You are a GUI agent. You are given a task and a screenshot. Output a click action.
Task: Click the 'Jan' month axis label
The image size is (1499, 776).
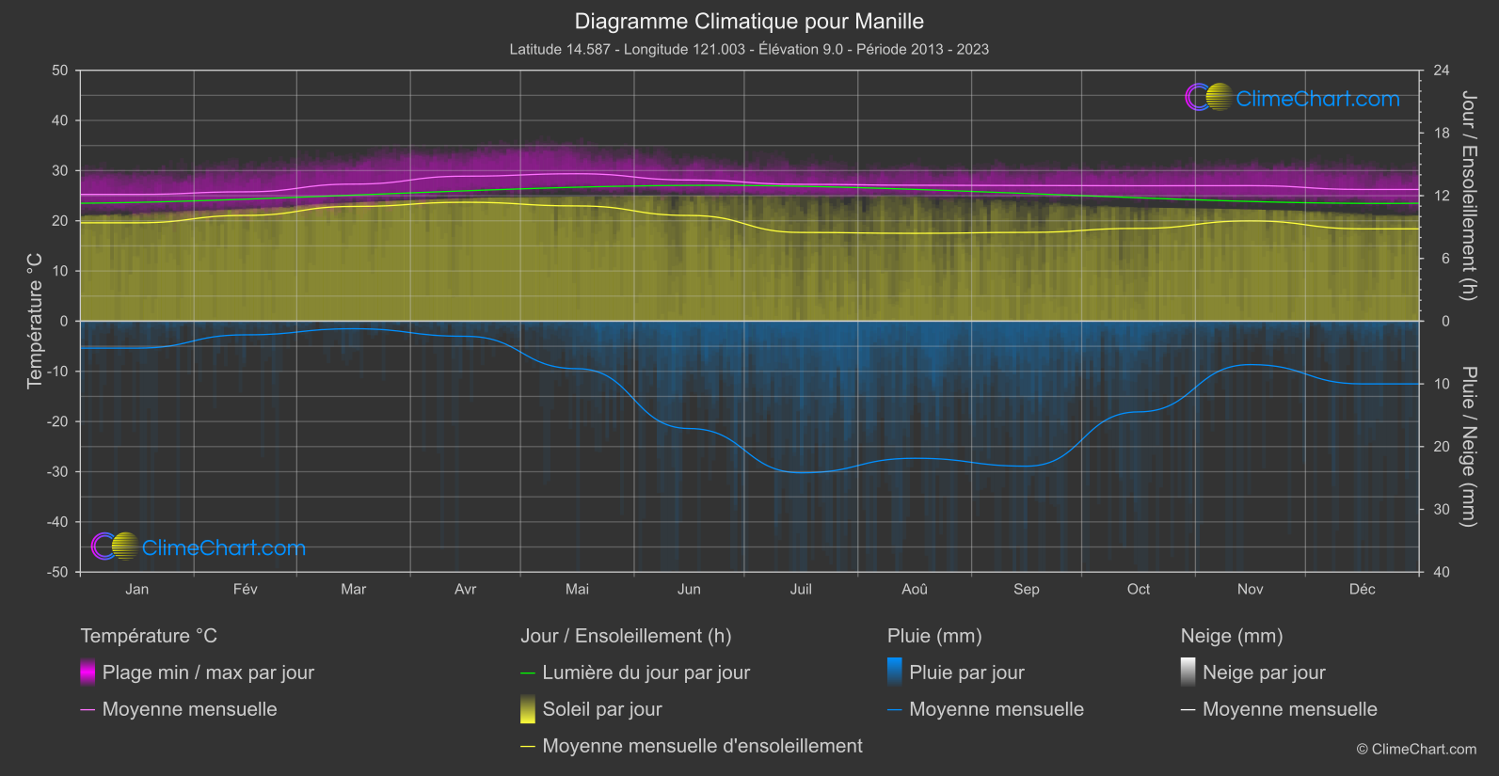click(x=137, y=589)
